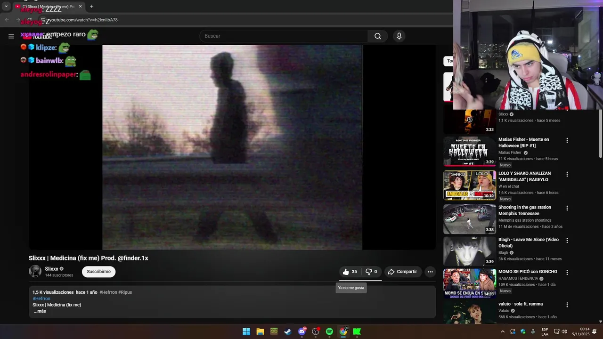This screenshot has width=603, height=339.
Task: Open Matias Fisher channel name
Action: point(510,153)
